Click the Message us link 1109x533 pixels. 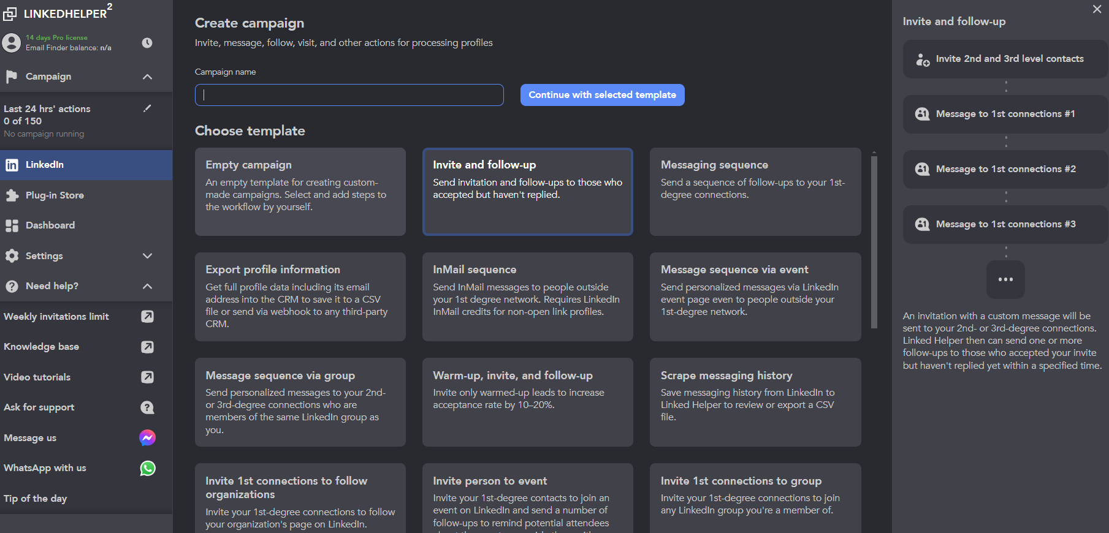[30, 438]
